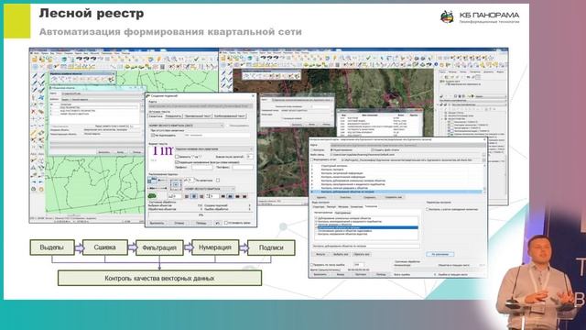Click the 'Подписи' step box
Image resolution: width=586 pixels, height=330 pixels.
tap(271, 247)
